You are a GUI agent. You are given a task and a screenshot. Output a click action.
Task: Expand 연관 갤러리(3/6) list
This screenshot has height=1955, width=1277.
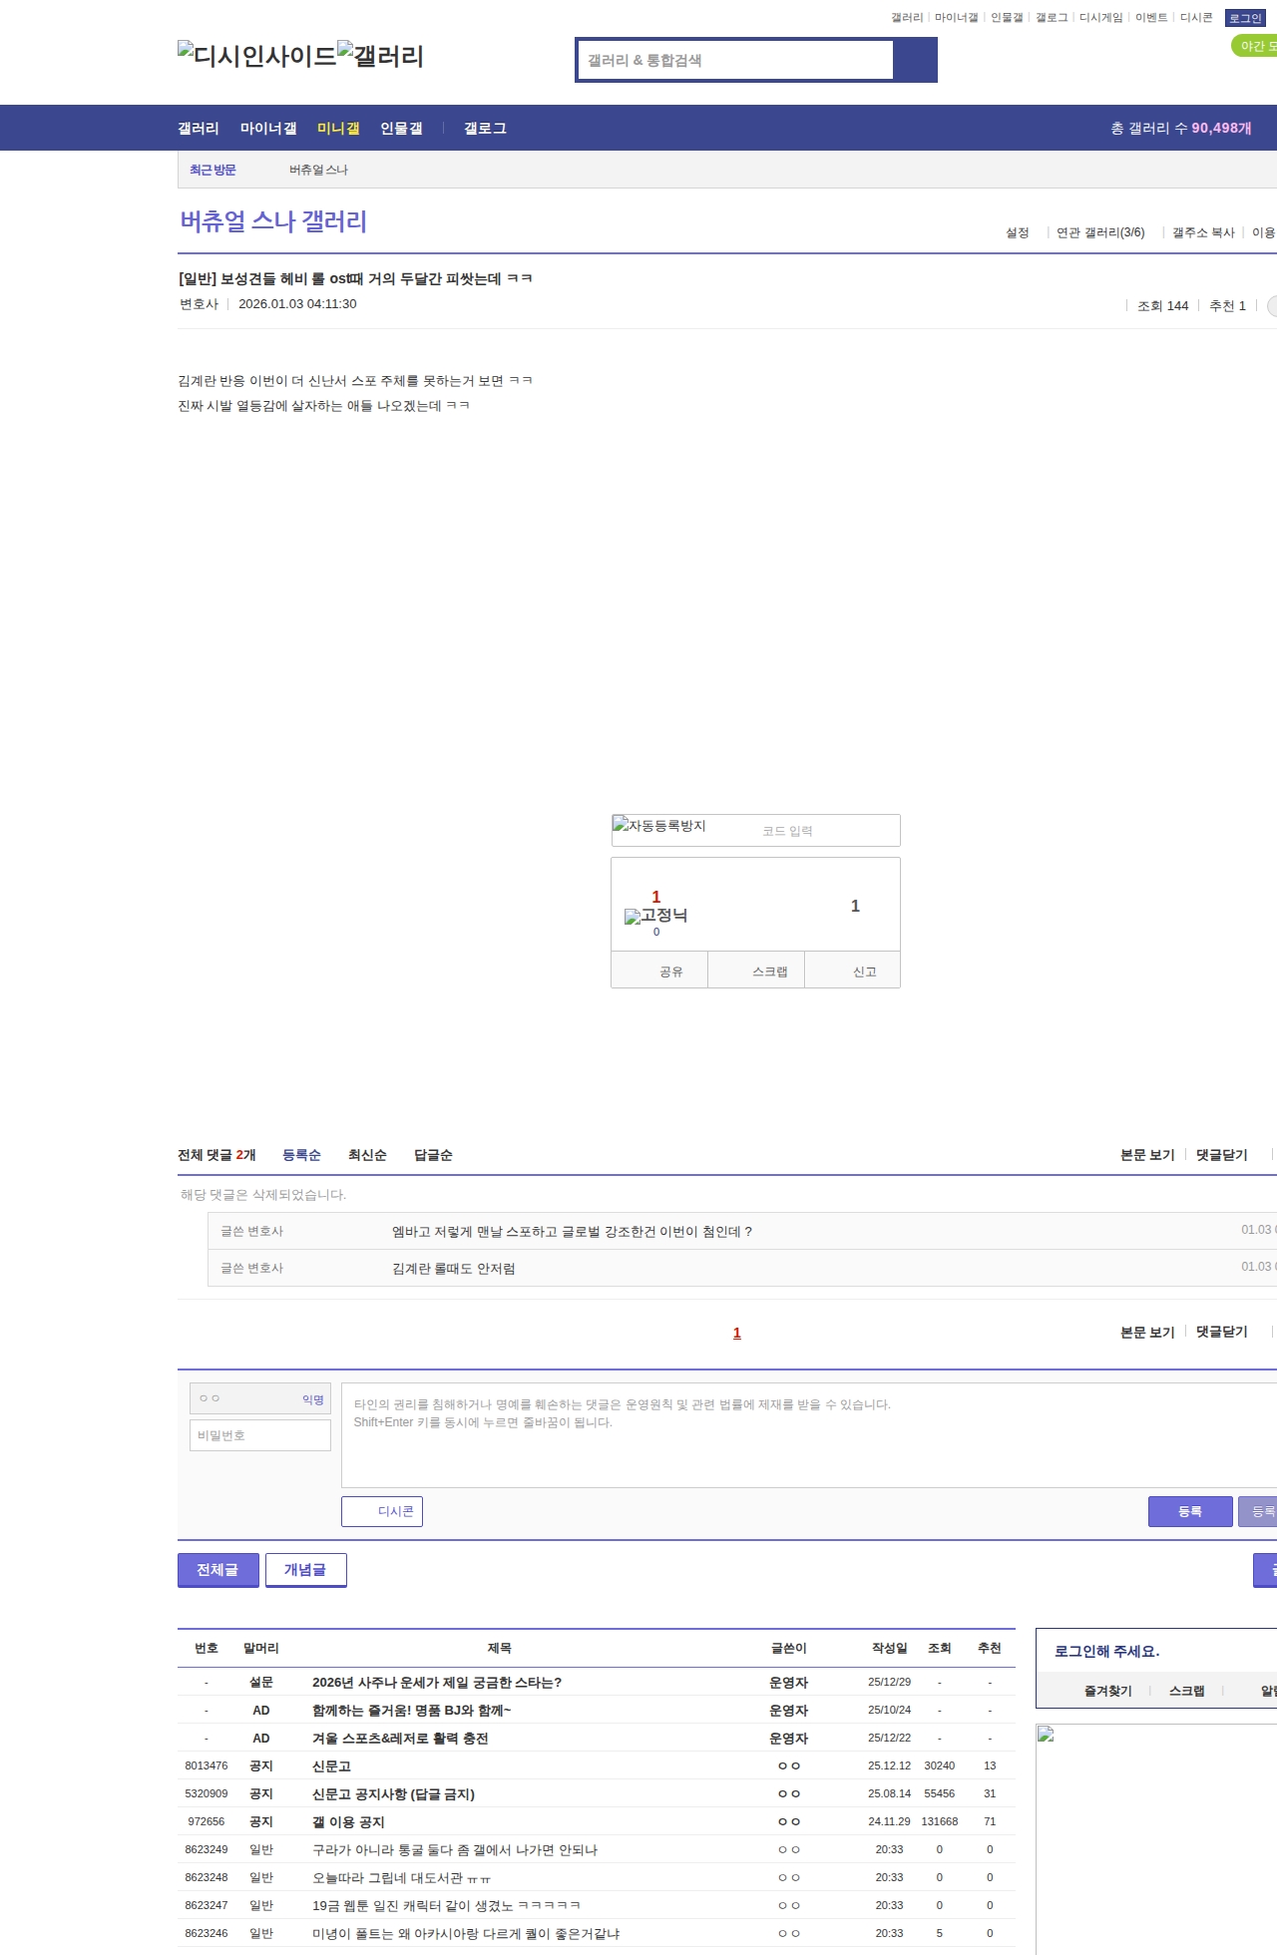coord(1099,232)
